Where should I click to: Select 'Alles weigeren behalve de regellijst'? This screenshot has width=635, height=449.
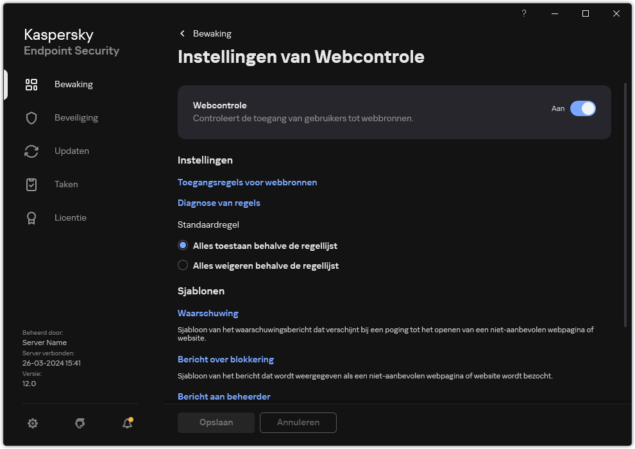tap(183, 265)
